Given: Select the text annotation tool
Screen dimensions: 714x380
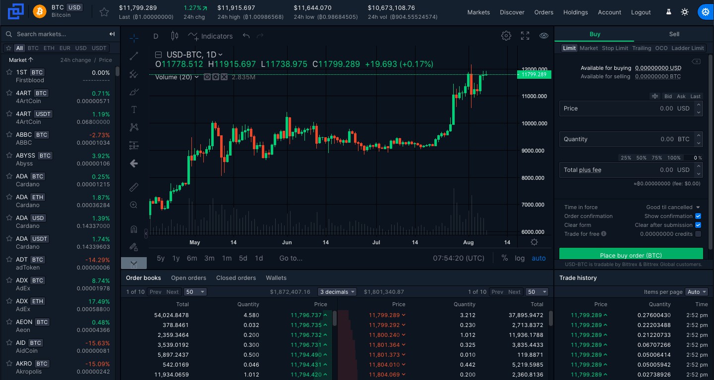Looking at the screenshot, I should [x=133, y=109].
